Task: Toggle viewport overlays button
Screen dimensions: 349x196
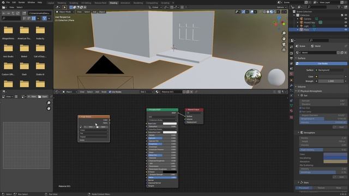Action: pyautogui.click(x=252, y=12)
